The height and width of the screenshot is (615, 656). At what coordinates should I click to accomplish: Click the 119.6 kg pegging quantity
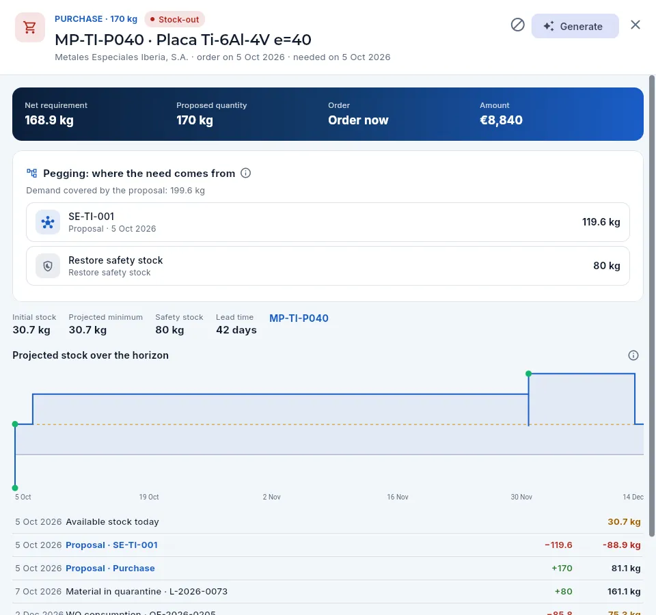(601, 222)
